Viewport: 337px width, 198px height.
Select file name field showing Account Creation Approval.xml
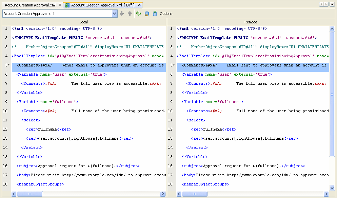pyautogui.click(x=57, y=14)
